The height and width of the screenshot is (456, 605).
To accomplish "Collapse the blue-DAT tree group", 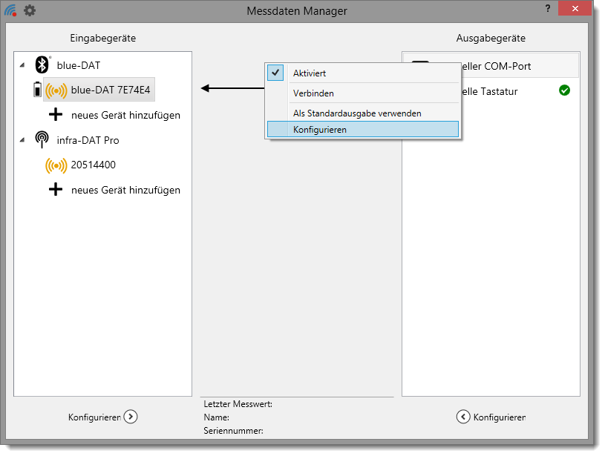I will tap(22, 65).
